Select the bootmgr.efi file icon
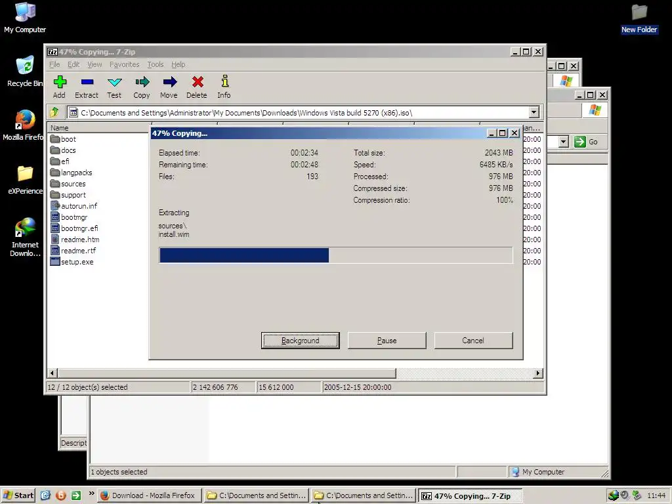This screenshot has width=672, height=504. point(55,228)
